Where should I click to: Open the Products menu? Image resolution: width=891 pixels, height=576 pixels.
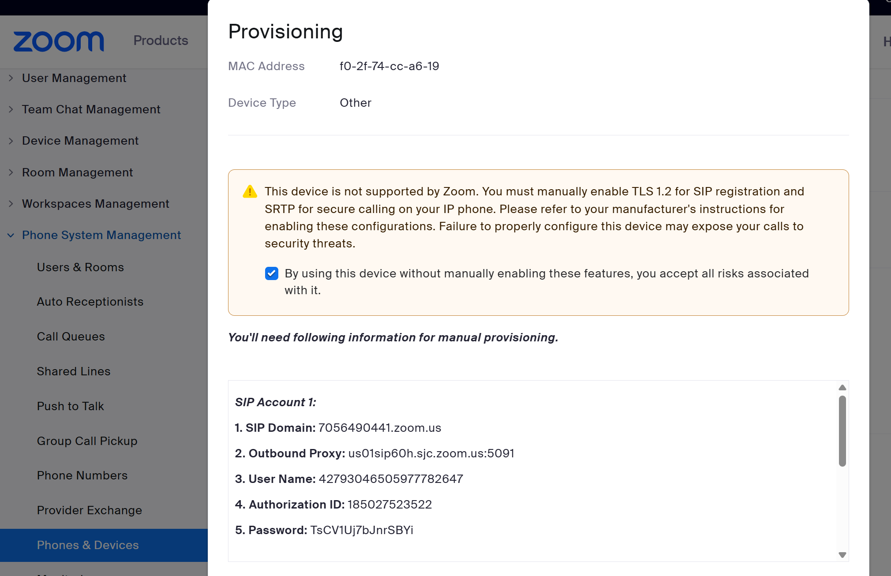(x=161, y=41)
